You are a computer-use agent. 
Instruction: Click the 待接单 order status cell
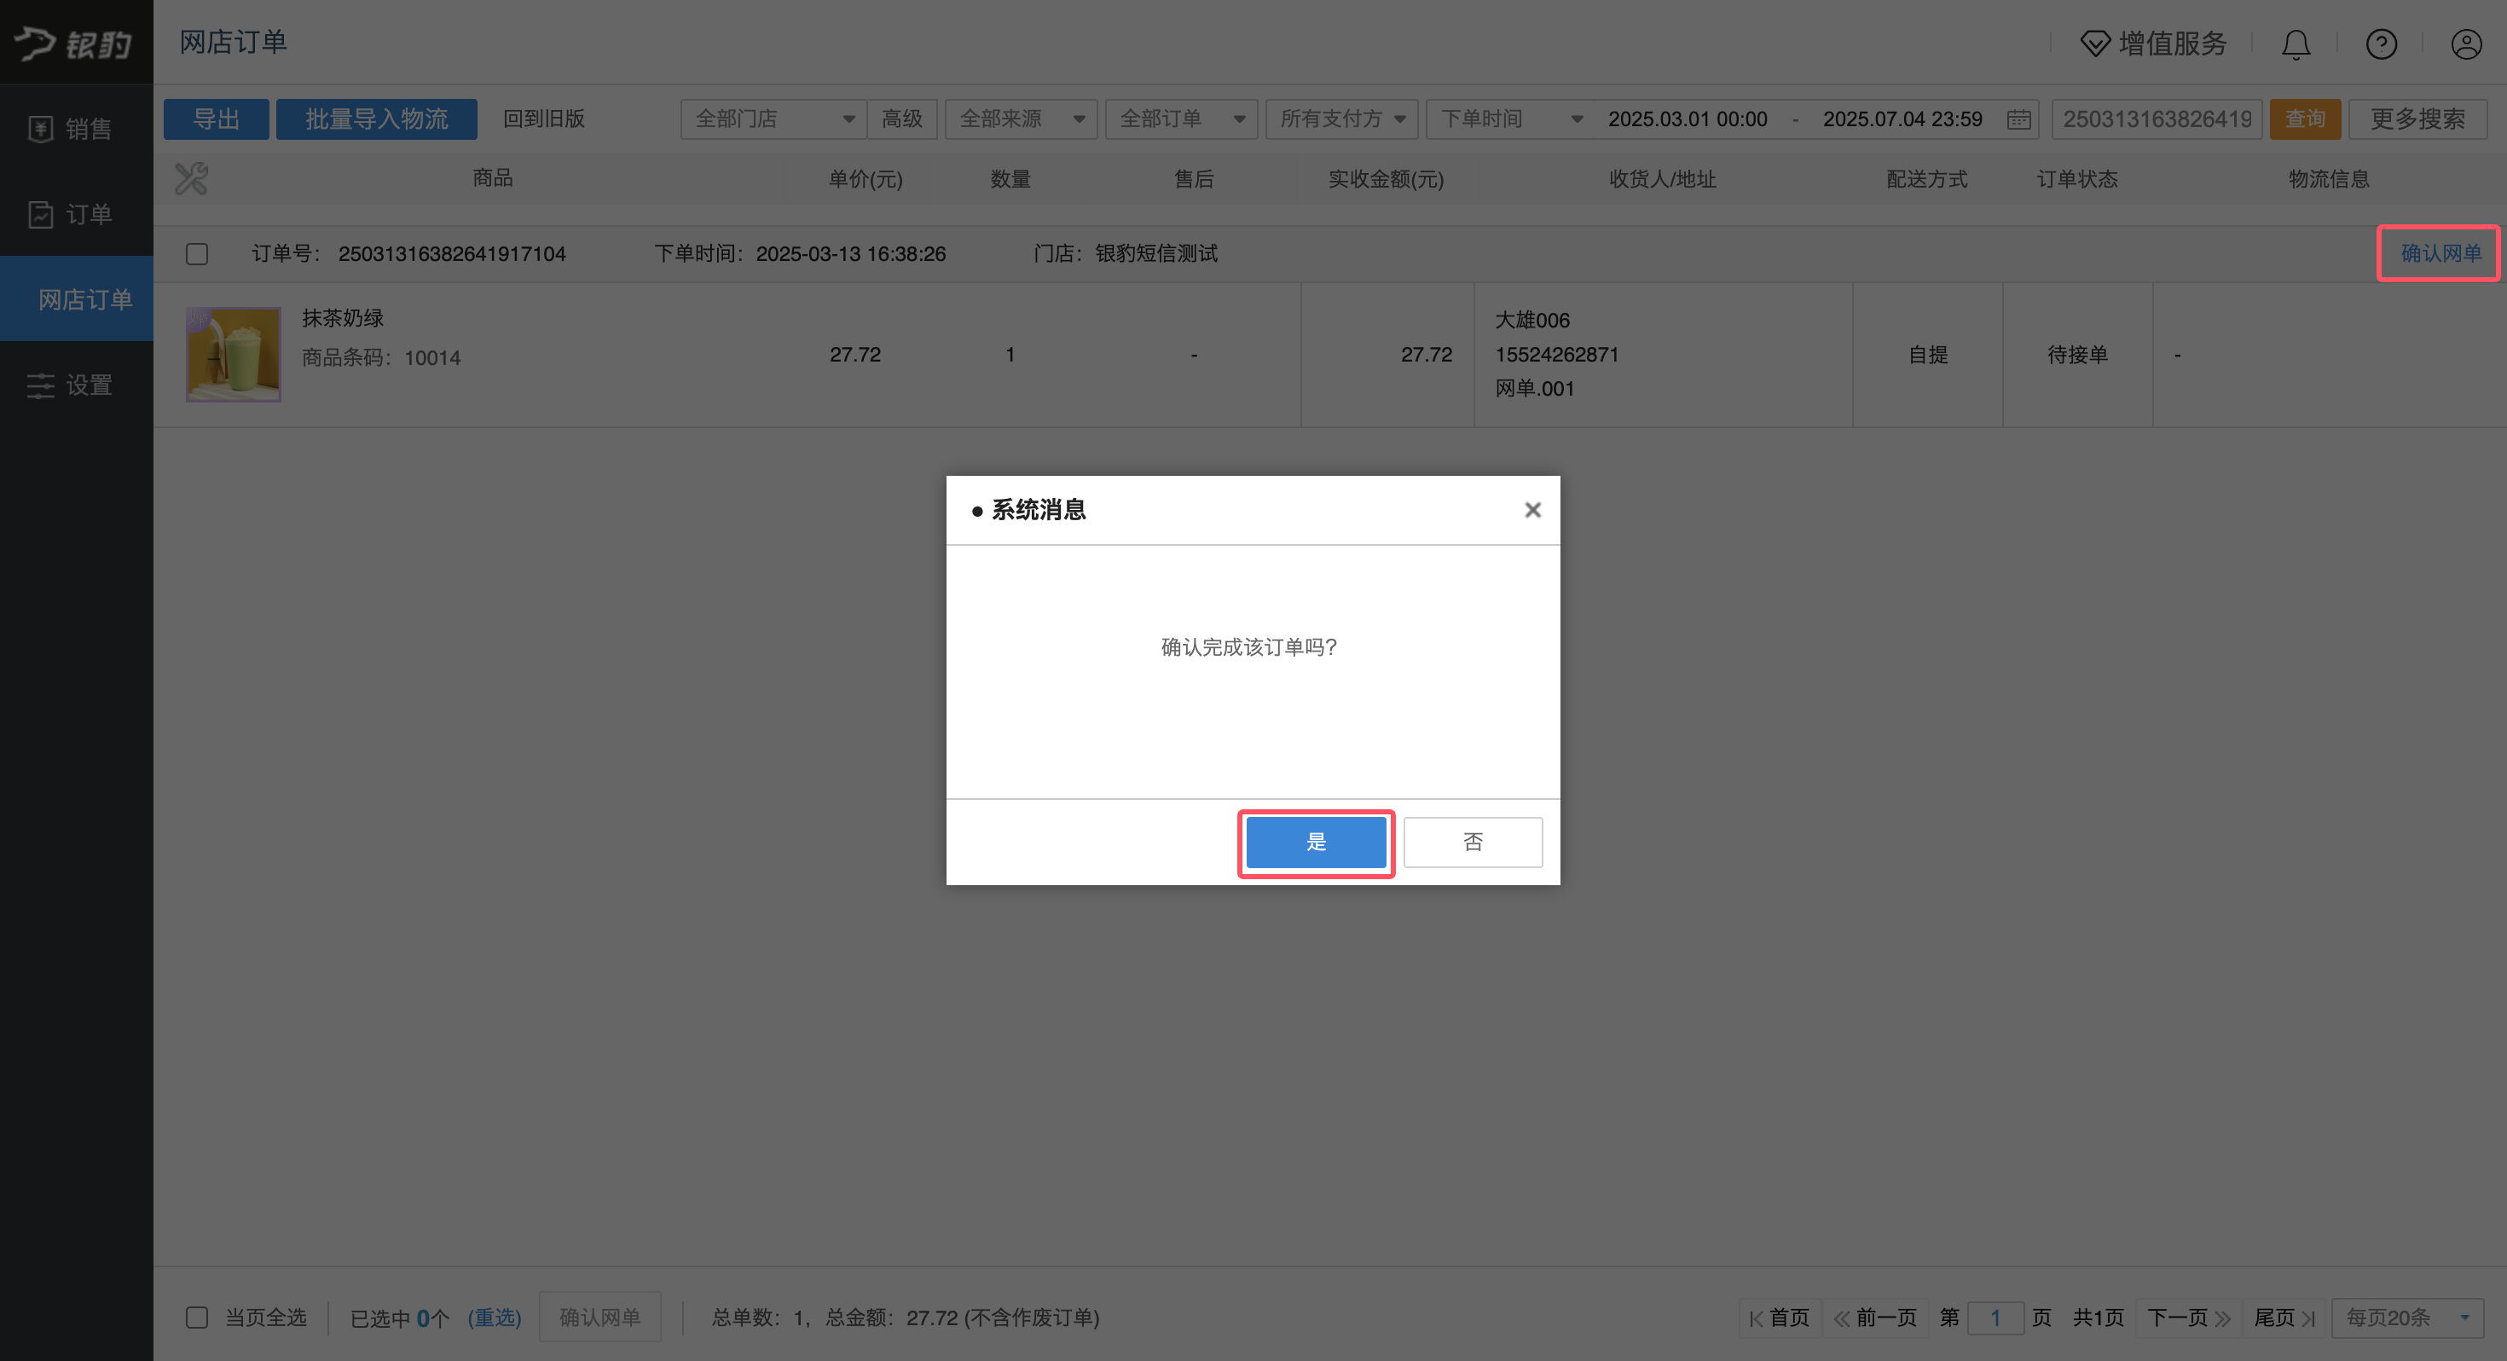click(x=2078, y=355)
